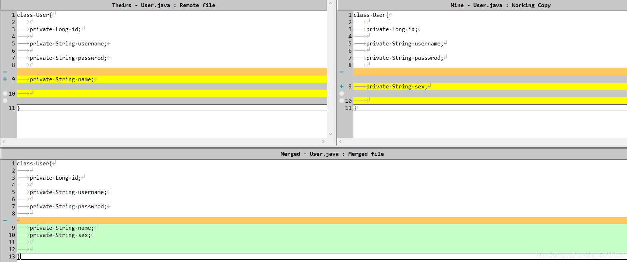Click Theirs pane horizontal scrollbar right arrow
Image resolution: width=627 pixels, height=262 pixels.
click(323, 142)
